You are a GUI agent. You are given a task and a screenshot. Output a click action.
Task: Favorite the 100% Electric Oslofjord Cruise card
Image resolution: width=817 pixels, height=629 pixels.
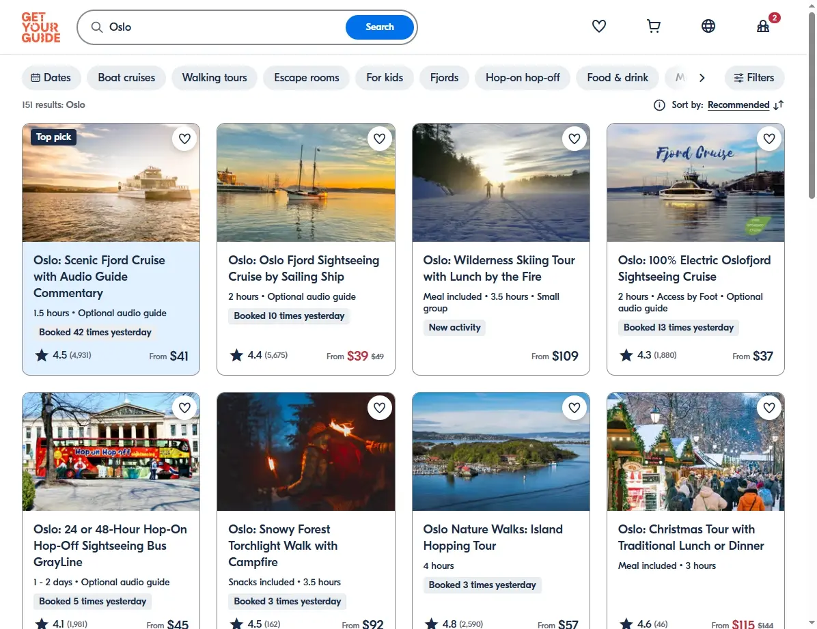(769, 139)
